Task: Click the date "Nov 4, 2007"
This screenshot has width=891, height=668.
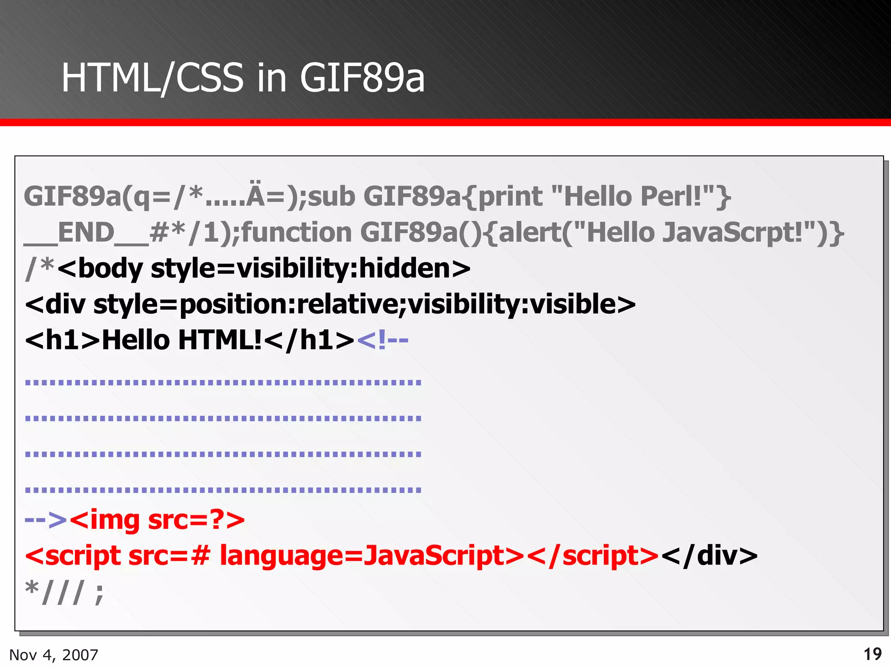Action: [x=54, y=655]
